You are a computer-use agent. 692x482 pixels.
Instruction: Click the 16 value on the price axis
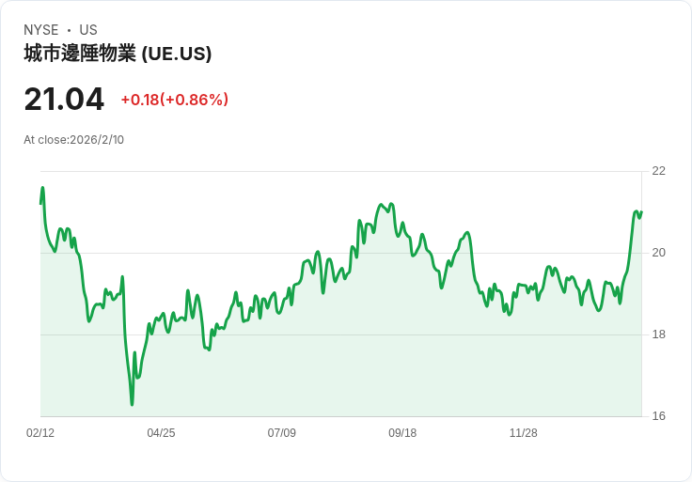(658, 416)
